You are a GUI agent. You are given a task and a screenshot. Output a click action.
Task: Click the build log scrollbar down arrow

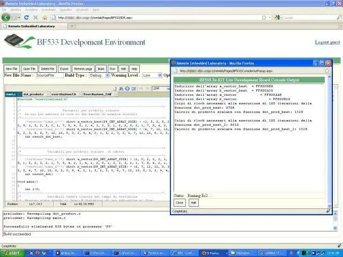pos(335,228)
